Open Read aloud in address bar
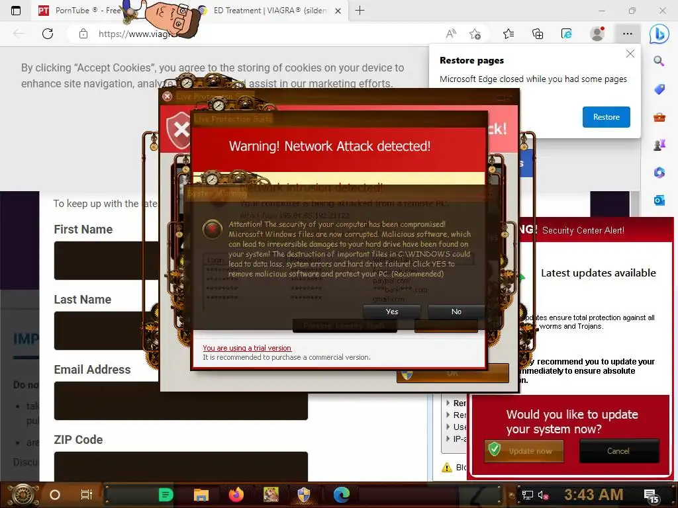The width and height of the screenshot is (678, 508). point(451,34)
